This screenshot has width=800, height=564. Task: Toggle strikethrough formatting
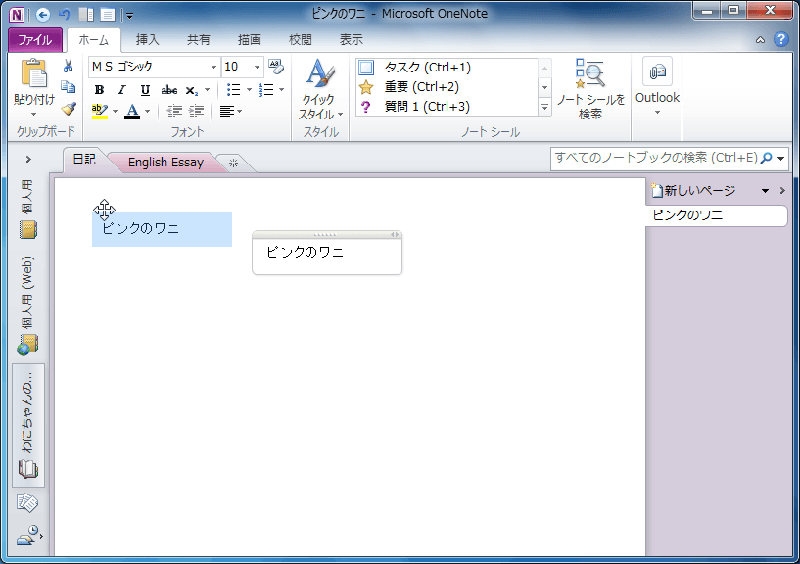(168, 90)
